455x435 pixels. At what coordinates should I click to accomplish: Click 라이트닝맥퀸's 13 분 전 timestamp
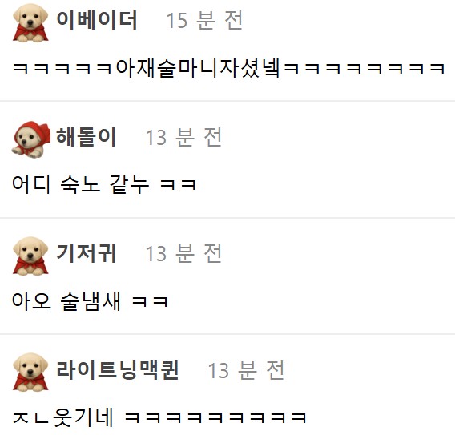246,370
